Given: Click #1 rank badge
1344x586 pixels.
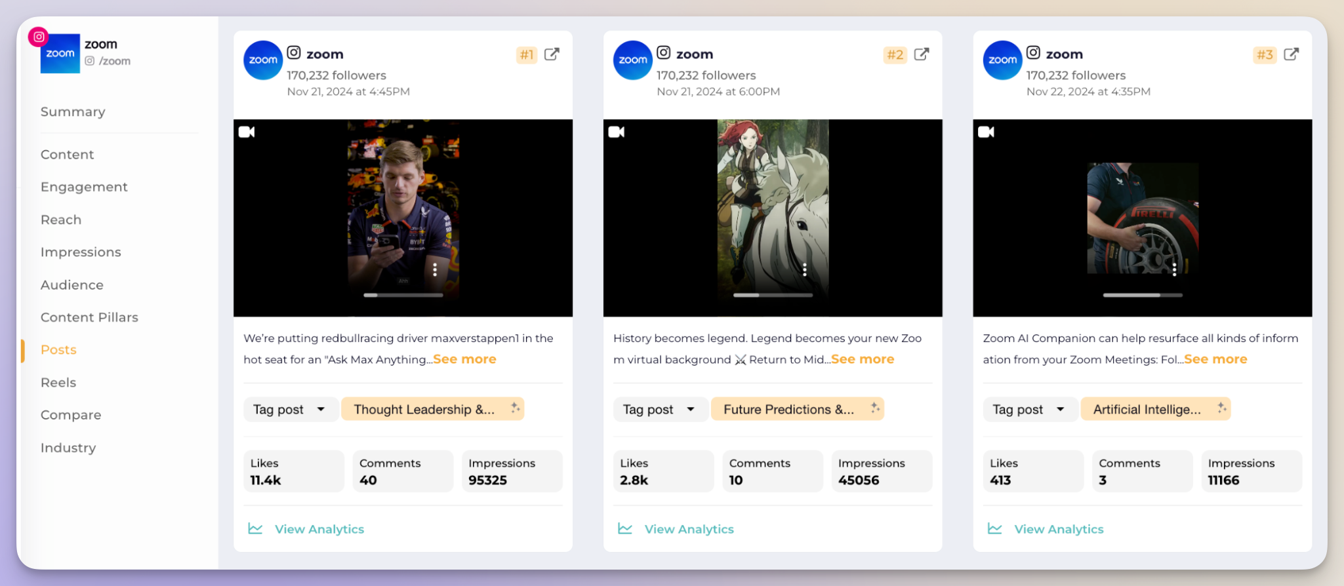Looking at the screenshot, I should (x=527, y=54).
